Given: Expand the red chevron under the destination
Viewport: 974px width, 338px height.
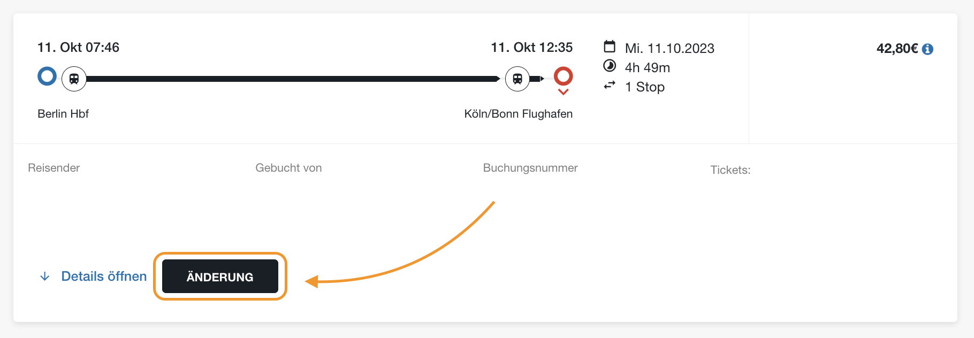Looking at the screenshot, I should [x=563, y=92].
